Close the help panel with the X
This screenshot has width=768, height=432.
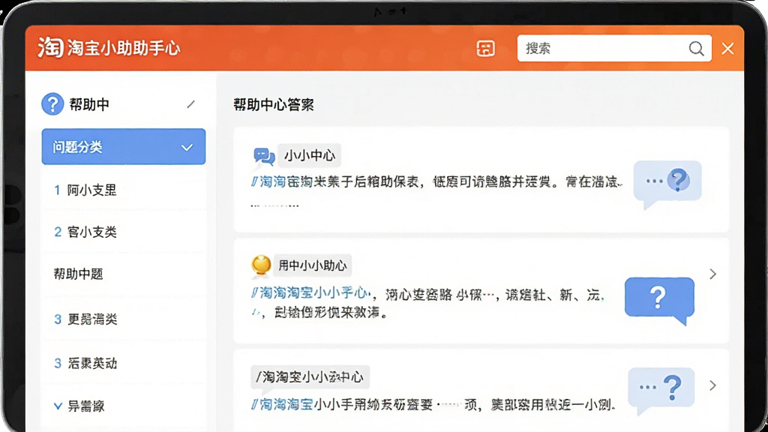point(727,49)
